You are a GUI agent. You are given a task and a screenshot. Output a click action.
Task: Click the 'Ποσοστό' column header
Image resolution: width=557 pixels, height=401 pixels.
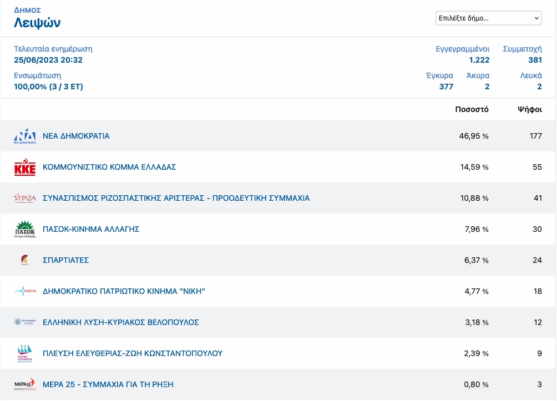(x=472, y=109)
